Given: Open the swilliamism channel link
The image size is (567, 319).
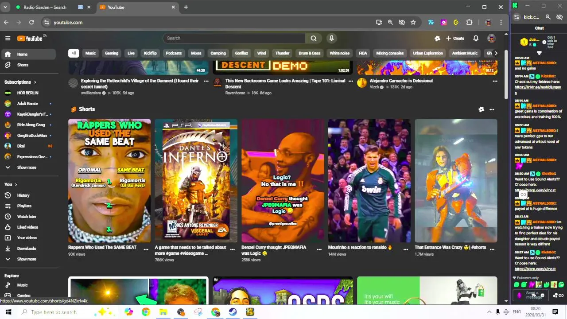Looking at the screenshot, I should pyautogui.click(x=91, y=93).
